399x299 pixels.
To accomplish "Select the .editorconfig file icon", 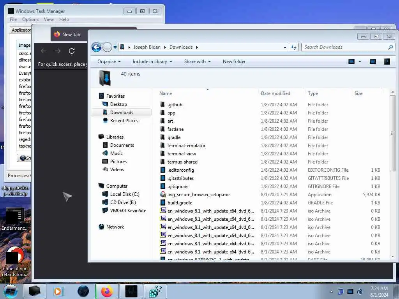I will click(x=163, y=170).
